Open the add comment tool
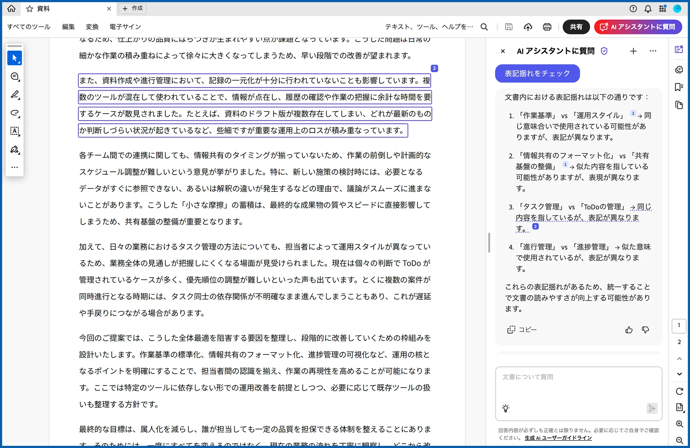Image resolution: width=690 pixels, height=448 pixels. tap(15, 77)
